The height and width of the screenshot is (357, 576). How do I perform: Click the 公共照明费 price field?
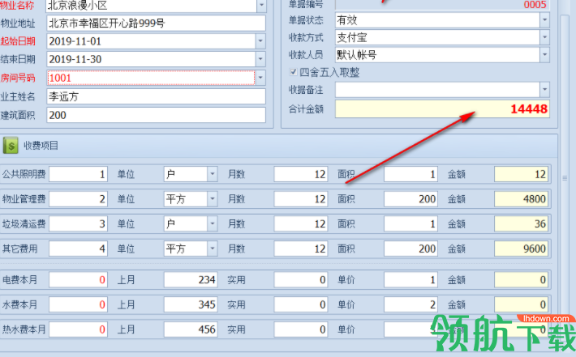[x=78, y=174]
